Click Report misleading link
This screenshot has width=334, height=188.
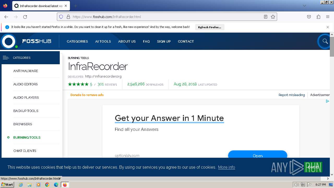click(291, 95)
